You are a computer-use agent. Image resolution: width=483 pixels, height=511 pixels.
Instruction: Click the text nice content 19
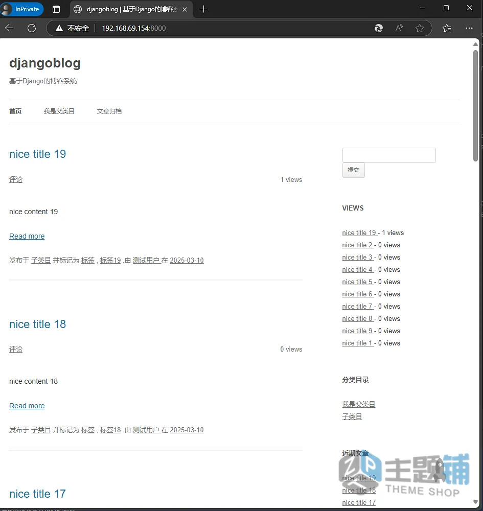[34, 212]
